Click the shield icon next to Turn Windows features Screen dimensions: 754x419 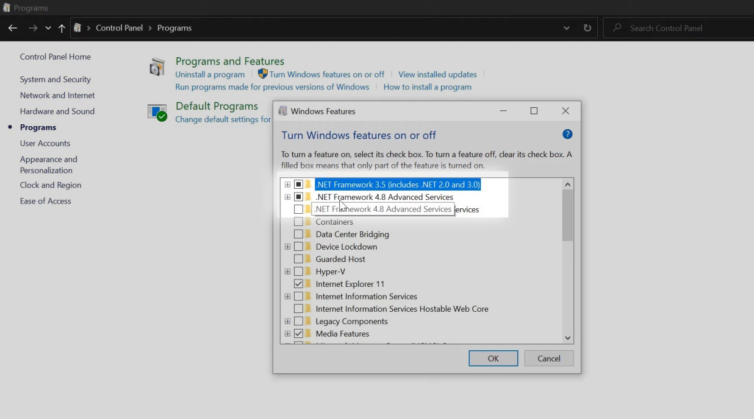coord(262,74)
